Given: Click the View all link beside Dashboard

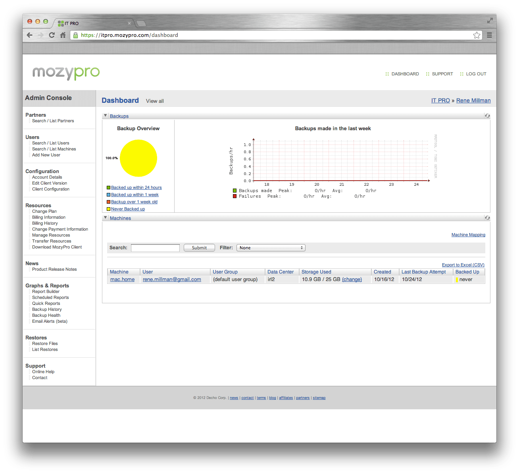Looking at the screenshot, I should click(x=155, y=101).
